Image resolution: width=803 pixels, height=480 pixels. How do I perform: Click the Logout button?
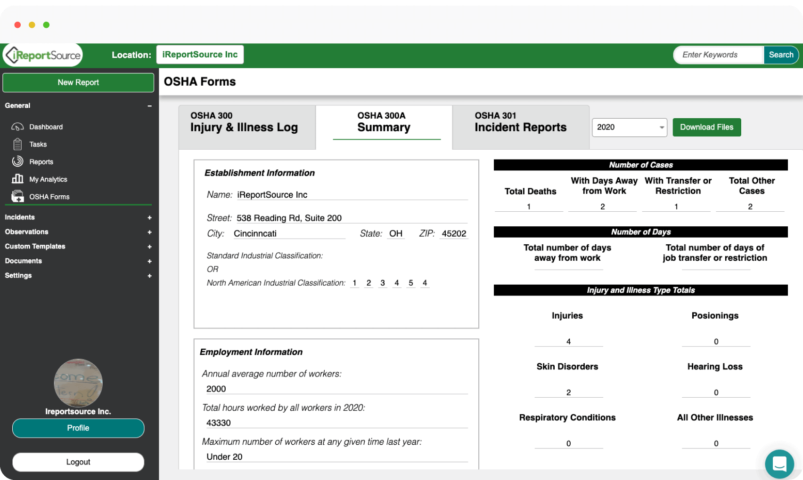(78, 462)
